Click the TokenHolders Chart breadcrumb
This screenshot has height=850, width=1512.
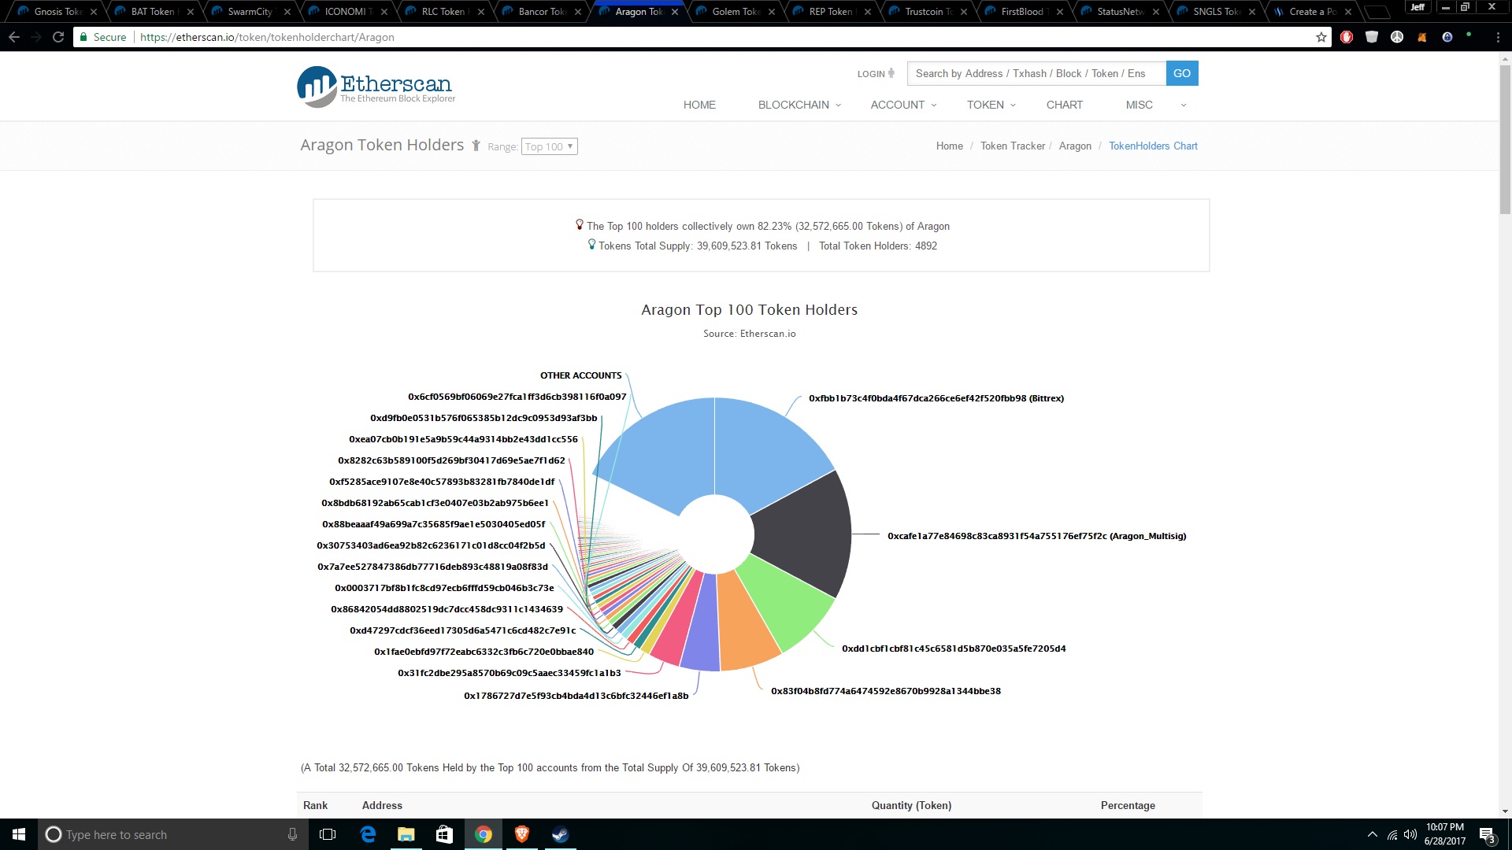(x=1153, y=146)
